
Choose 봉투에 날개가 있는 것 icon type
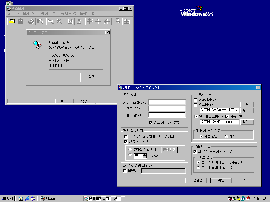[x=198, y=168]
